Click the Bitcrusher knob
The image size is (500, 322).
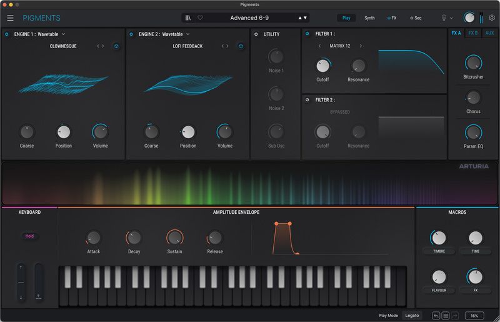(473, 63)
